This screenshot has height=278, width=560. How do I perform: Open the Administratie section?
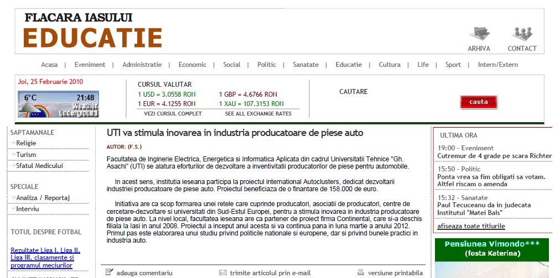[142, 65]
